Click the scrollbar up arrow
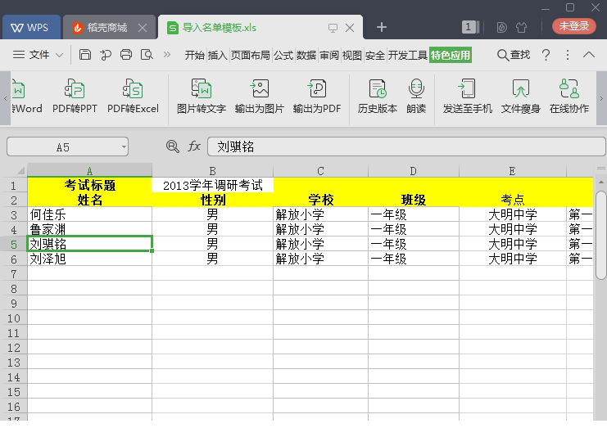The width and height of the screenshot is (607, 437). [600, 182]
